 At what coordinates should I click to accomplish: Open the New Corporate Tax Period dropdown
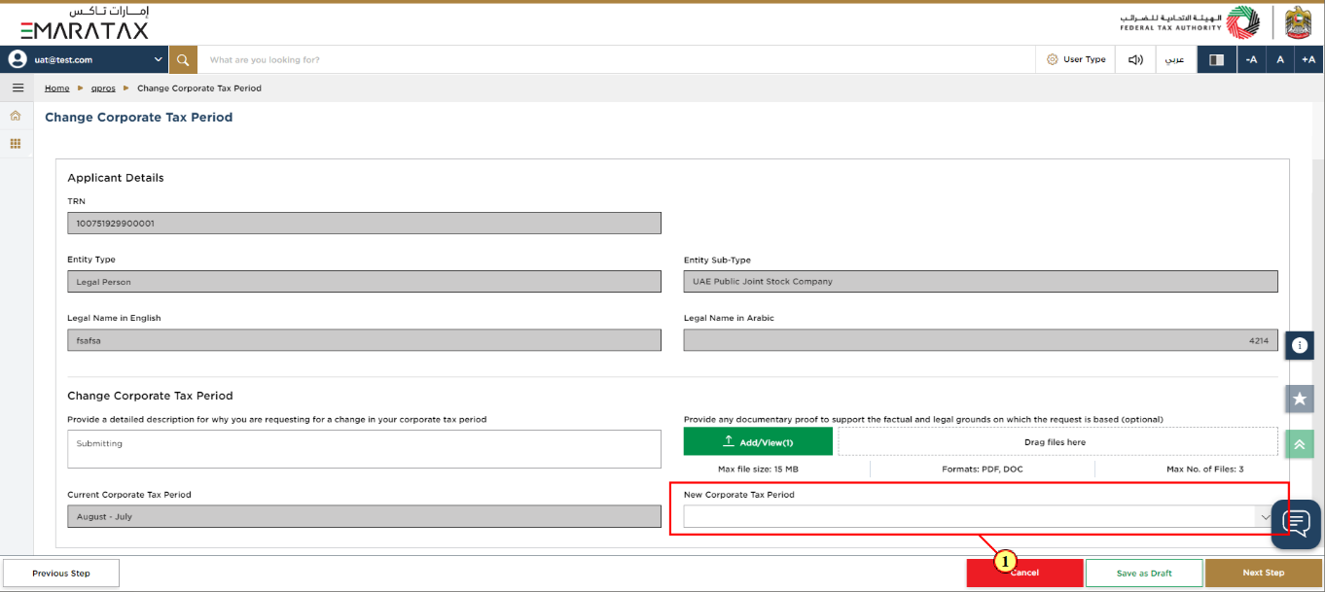(x=981, y=516)
